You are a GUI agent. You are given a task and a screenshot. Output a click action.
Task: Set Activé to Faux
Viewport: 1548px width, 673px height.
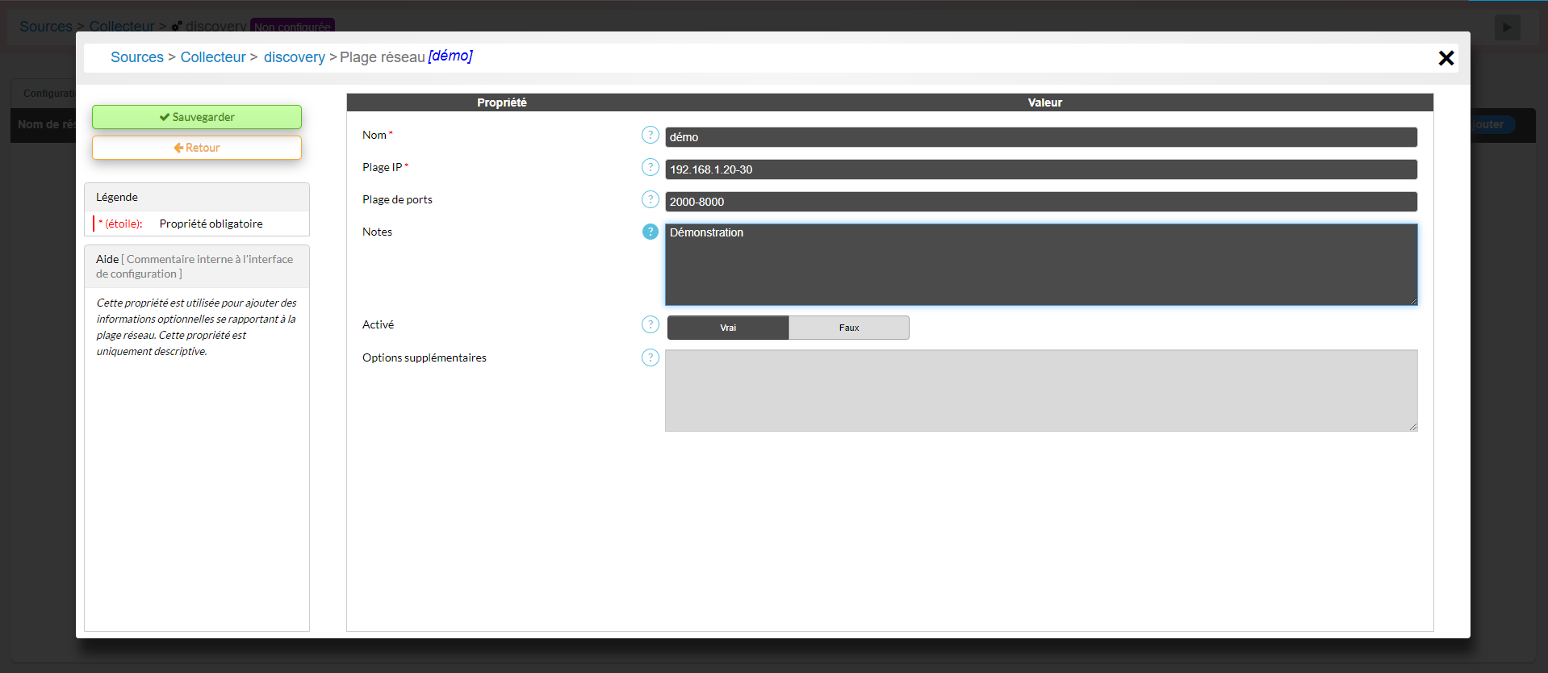848,328
